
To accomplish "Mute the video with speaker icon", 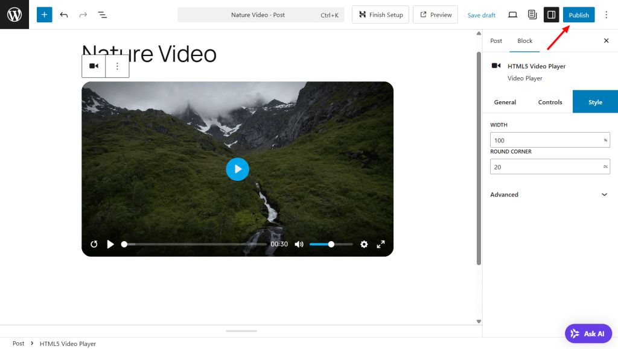I will (299, 244).
